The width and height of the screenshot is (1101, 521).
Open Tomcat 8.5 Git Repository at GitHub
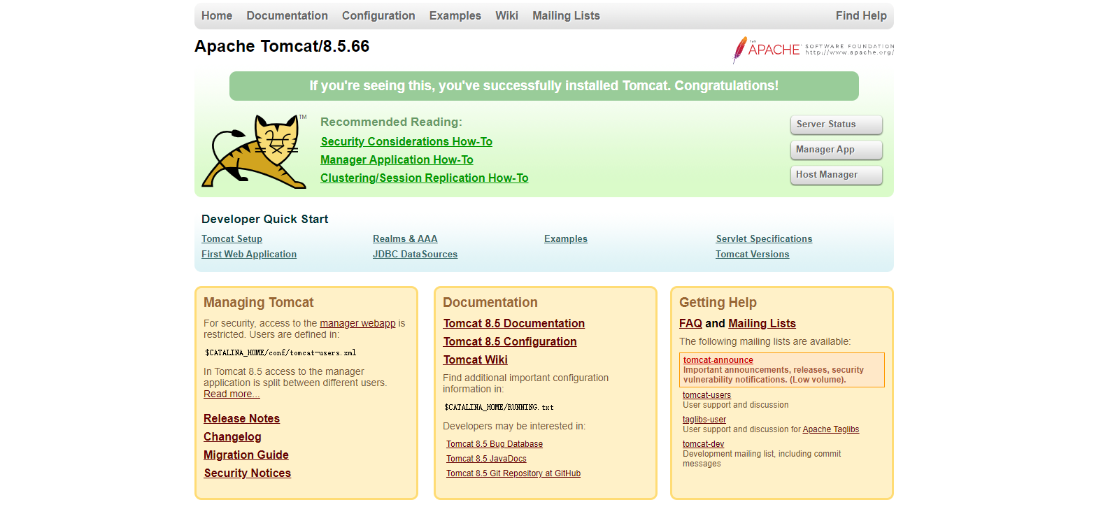513,473
